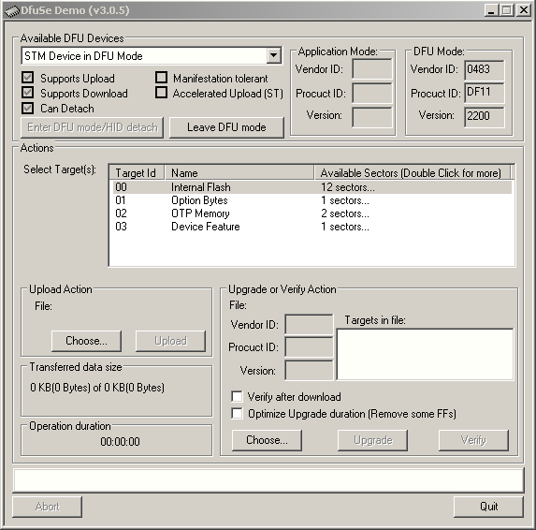This screenshot has width=536, height=530.
Task: Close the DfuSe Demo window
Action: point(523,10)
